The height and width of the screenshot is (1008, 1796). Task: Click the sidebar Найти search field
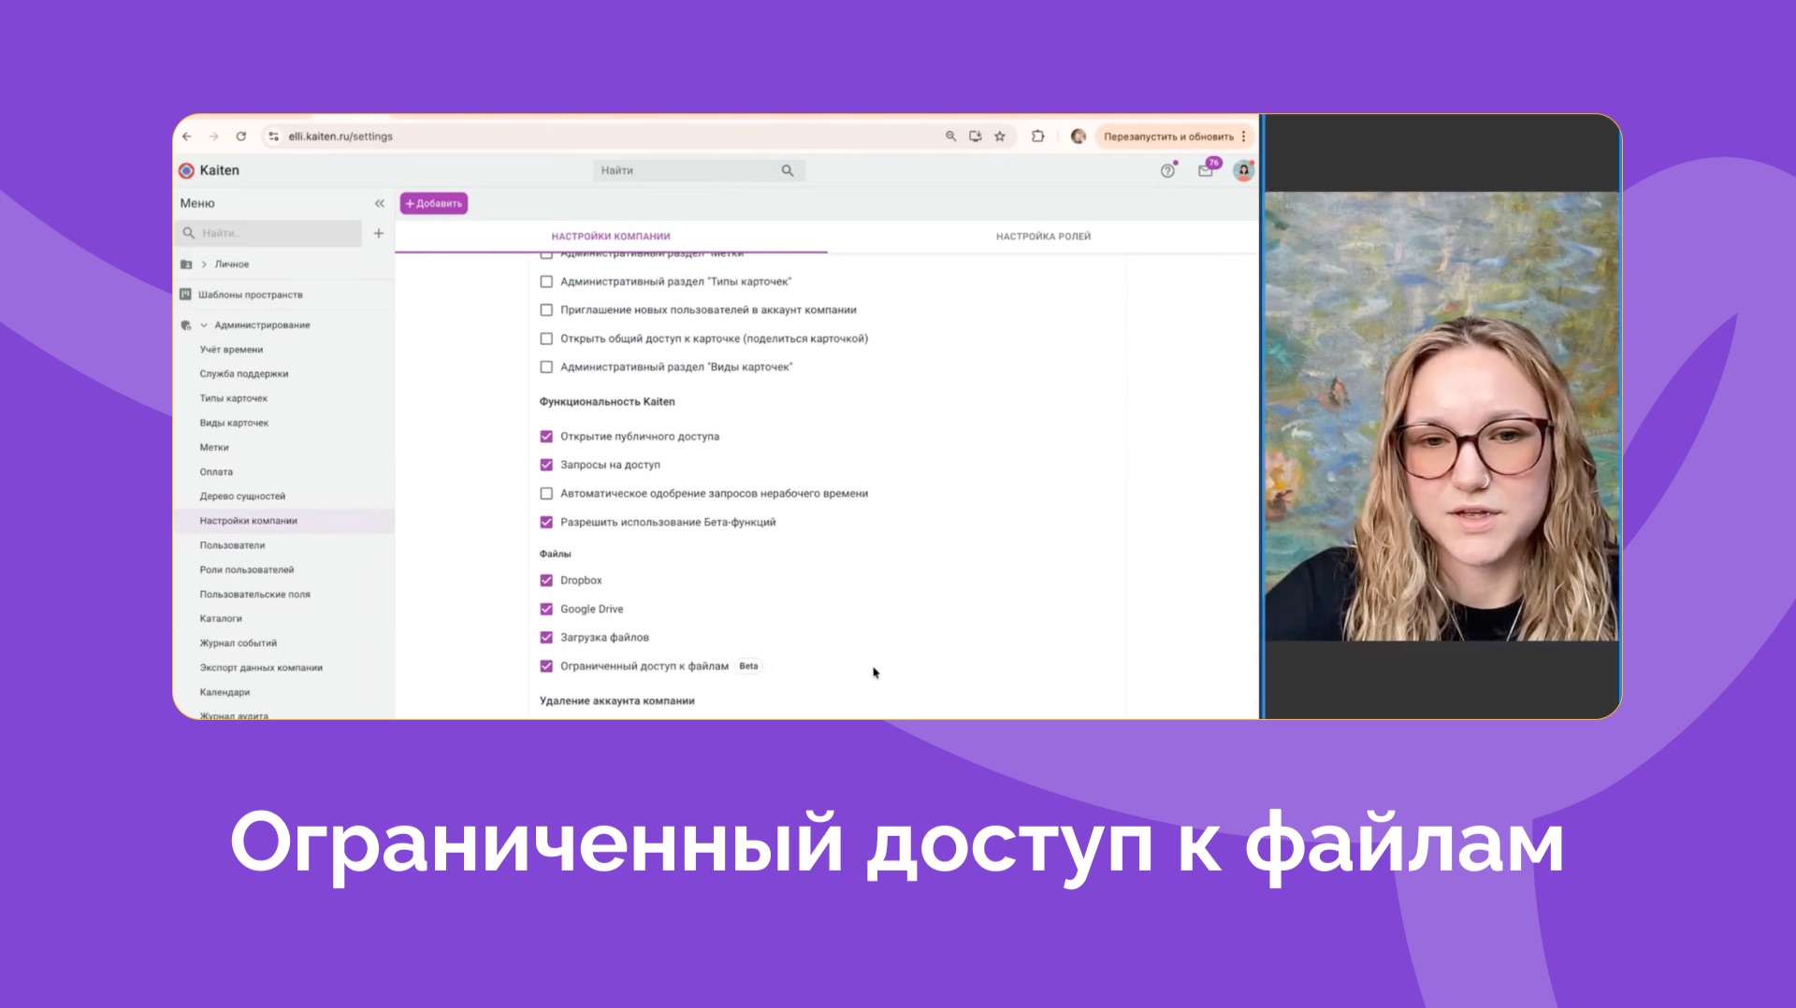point(269,233)
